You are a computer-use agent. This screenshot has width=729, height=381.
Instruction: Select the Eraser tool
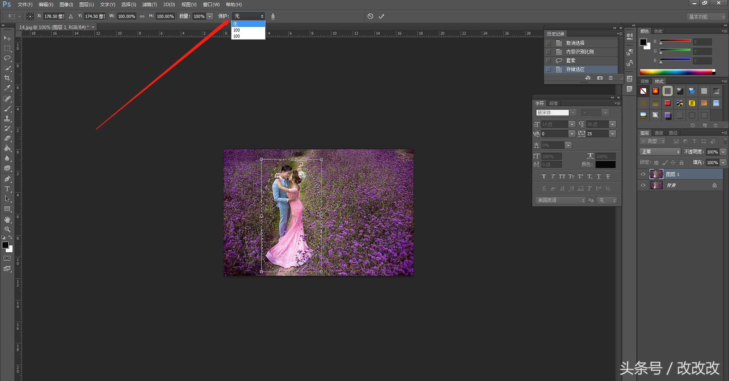(7, 138)
